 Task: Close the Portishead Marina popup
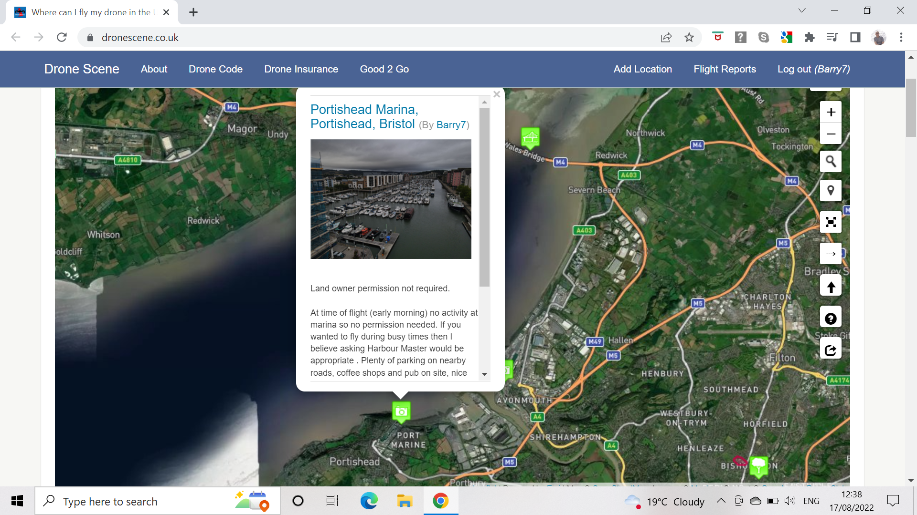click(497, 94)
